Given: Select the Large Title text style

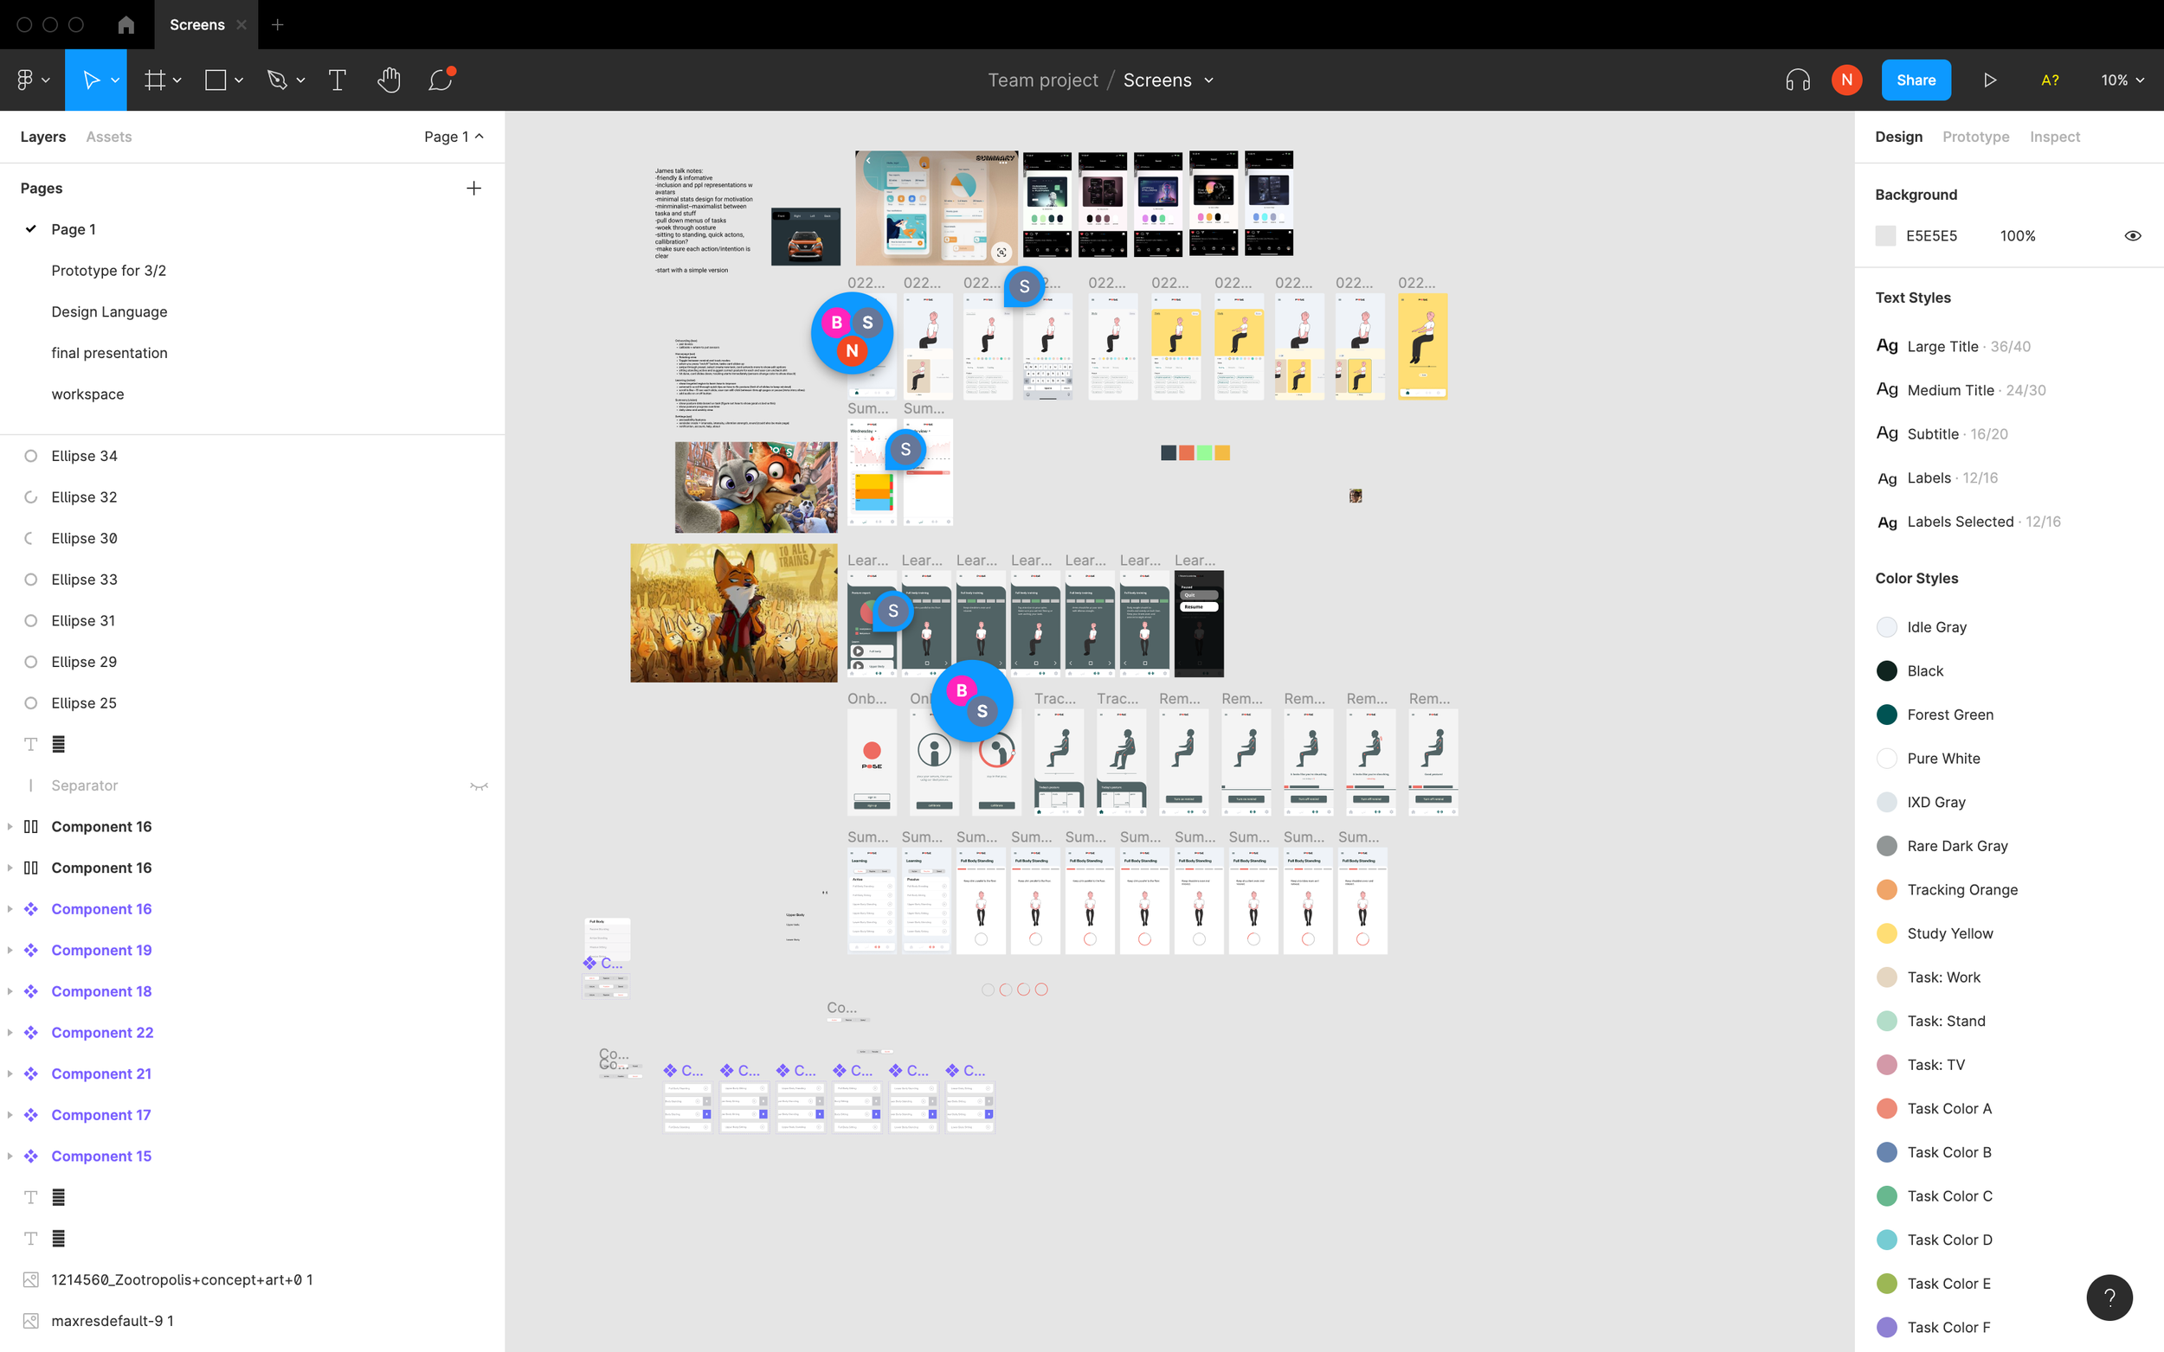Looking at the screenshot, I should 1953,346.
